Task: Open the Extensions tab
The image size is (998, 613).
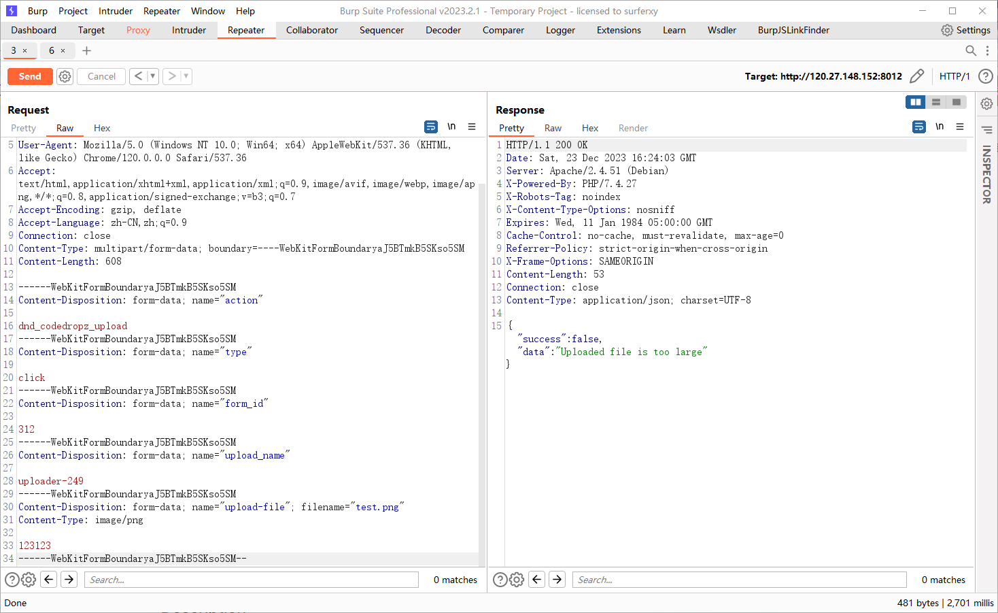Action: point(619,30)
